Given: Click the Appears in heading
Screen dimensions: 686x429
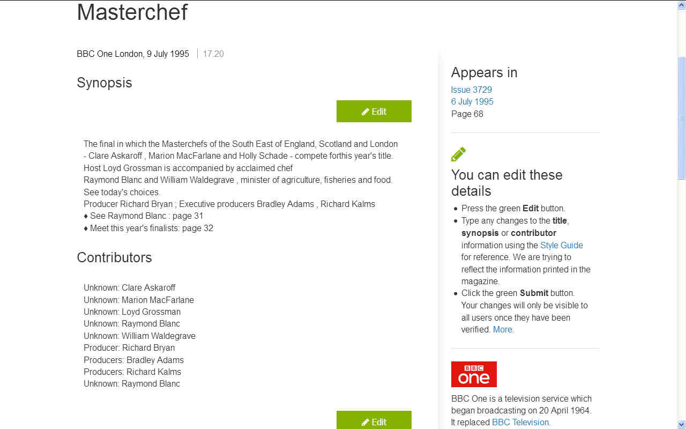Looking at the screenshot, I should point(484,72).
